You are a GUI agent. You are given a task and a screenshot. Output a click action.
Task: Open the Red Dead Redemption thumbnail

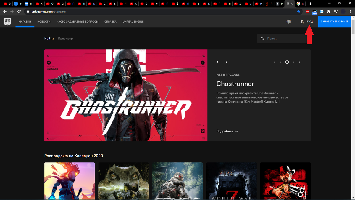pyautogui.click(x=285, y=181)
